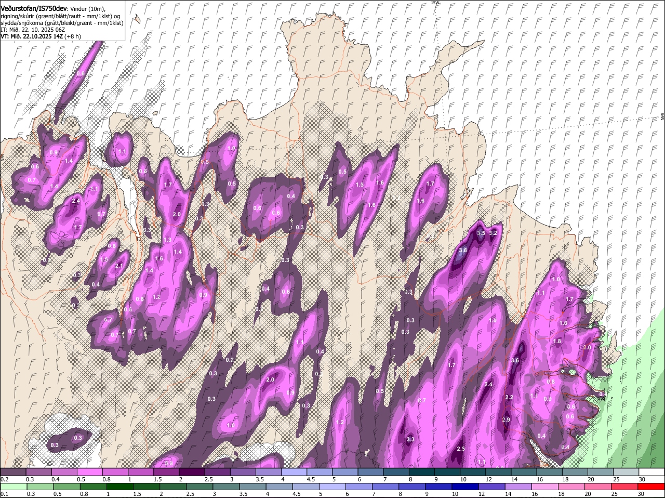Click the 2.5 value label on the map
The height and width of the screenshot is (498, 665).
point(460,449)
